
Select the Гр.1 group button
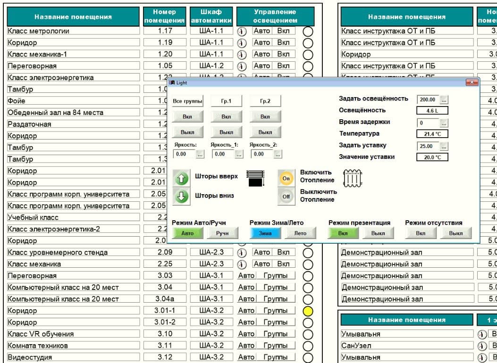pos(226,101)
